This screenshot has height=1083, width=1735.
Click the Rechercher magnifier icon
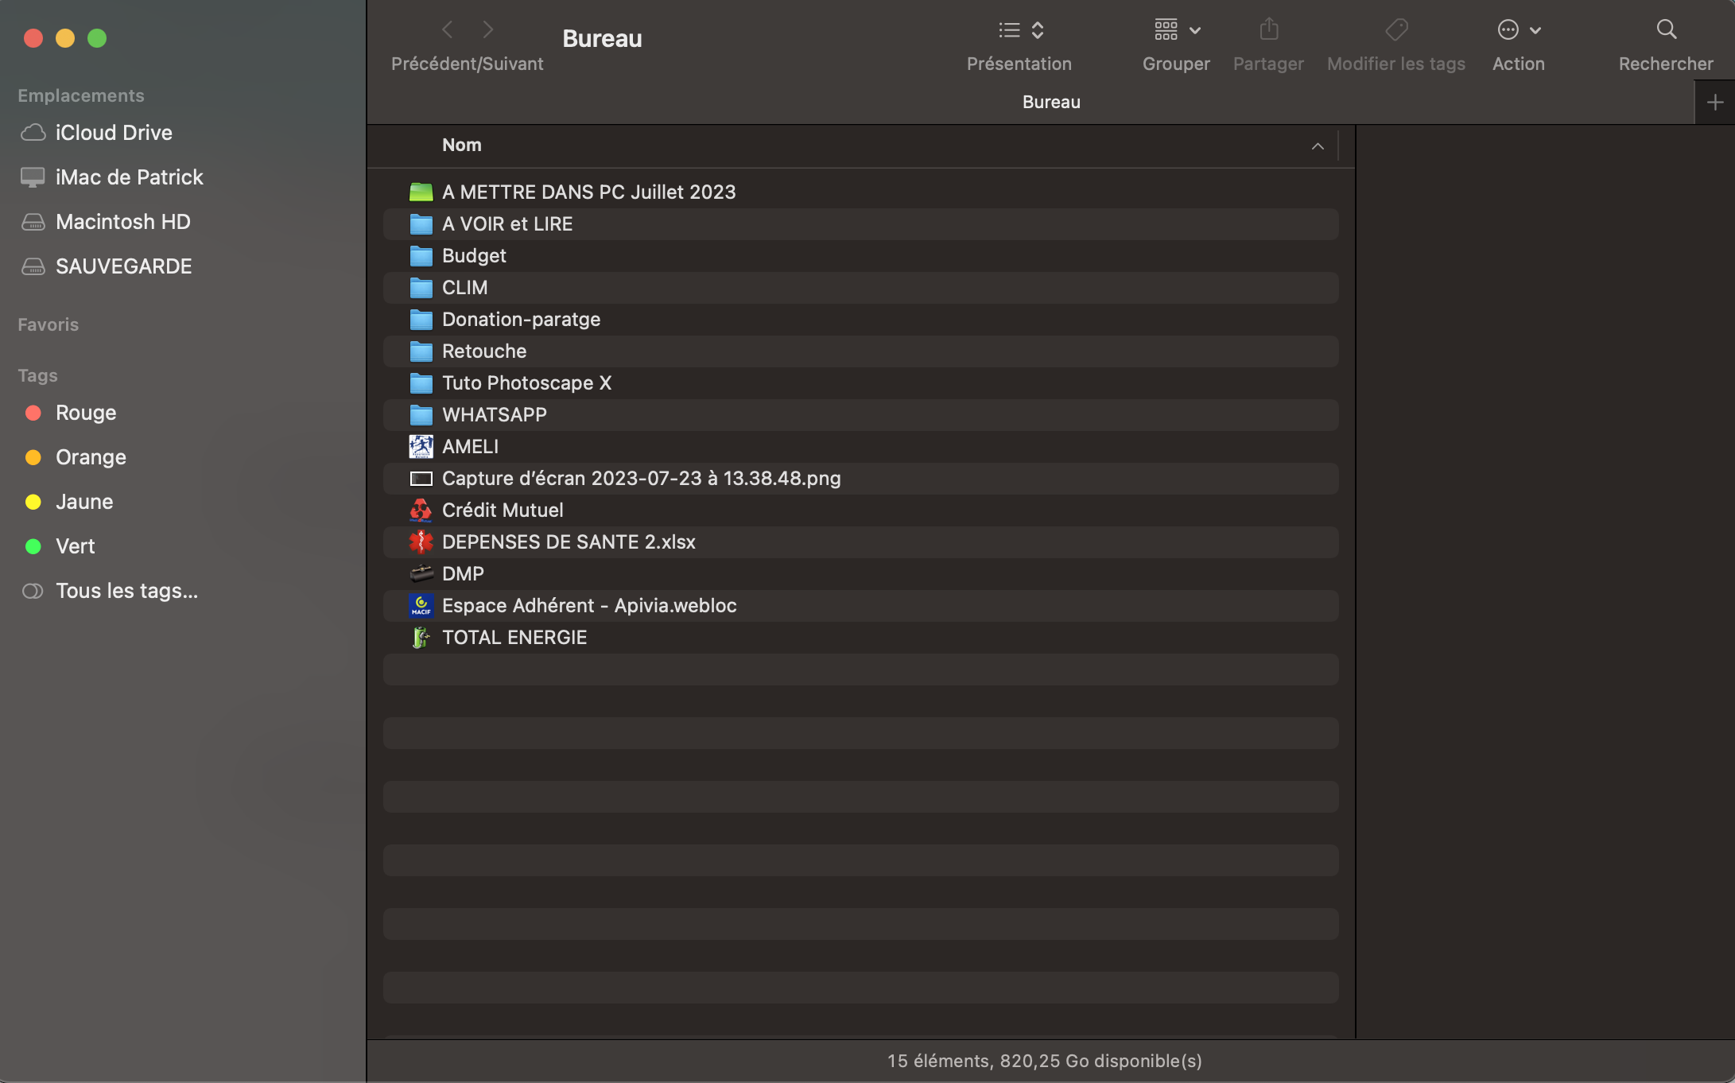(1666, 30)
